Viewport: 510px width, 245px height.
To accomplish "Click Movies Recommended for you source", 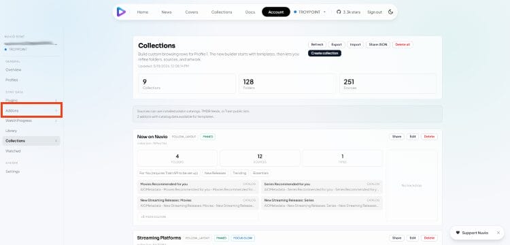I will tap(198, 186).
